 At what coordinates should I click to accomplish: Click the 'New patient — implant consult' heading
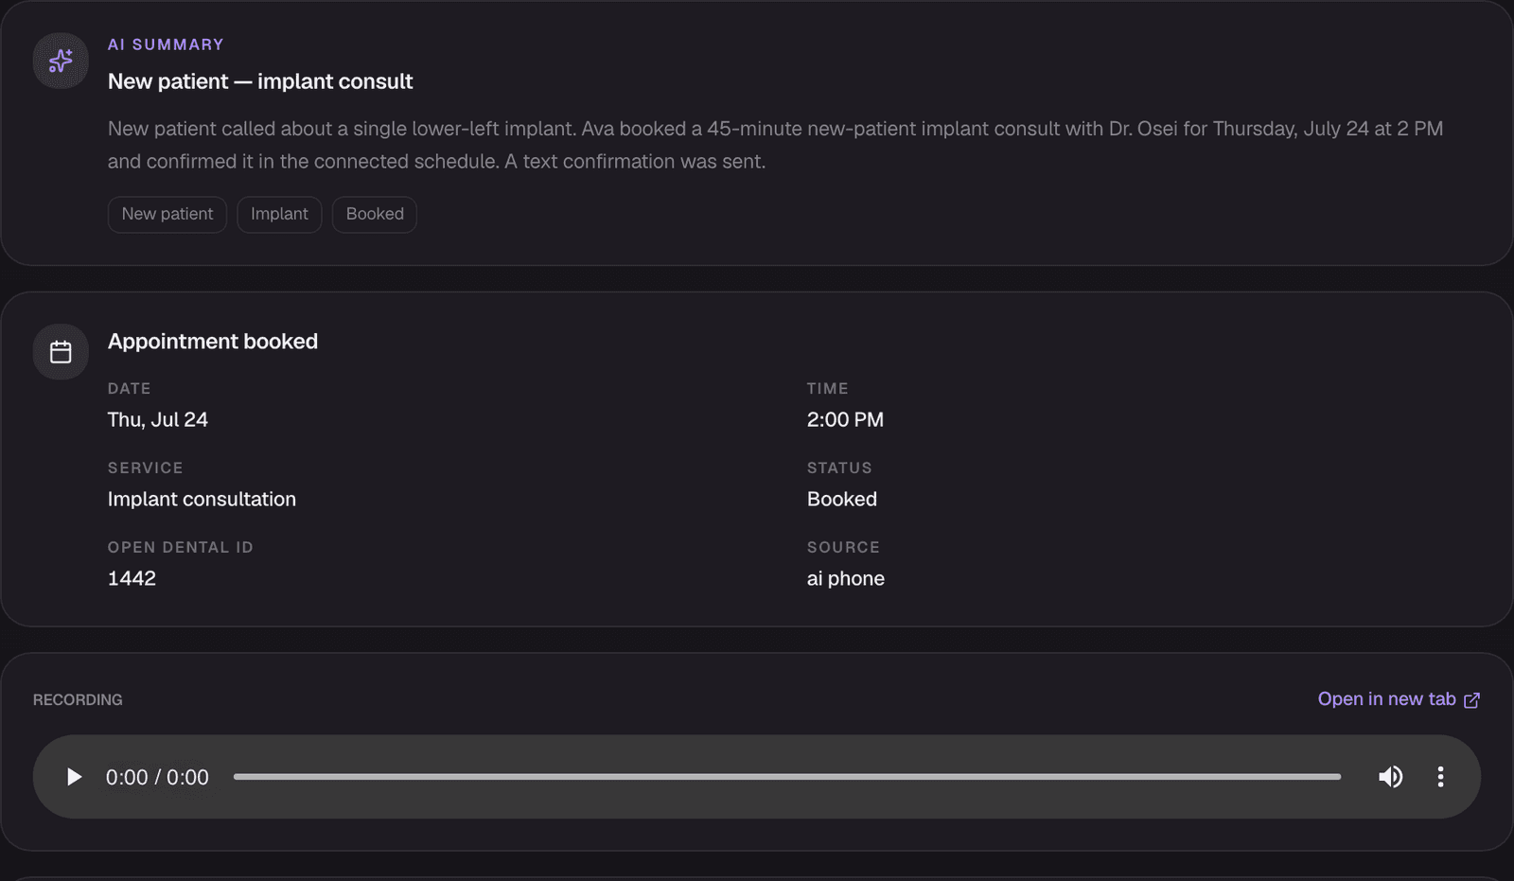(260, 81)
